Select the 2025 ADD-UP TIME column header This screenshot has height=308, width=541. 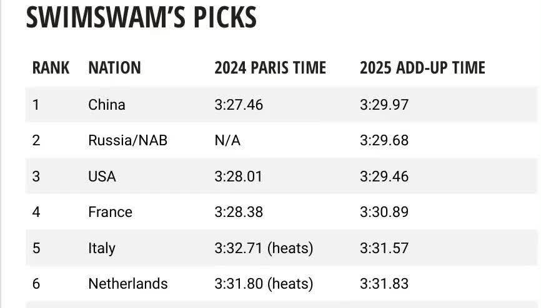(422, 67)
